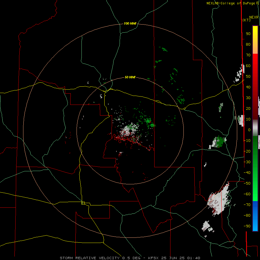Click the gray-green echo cluster at radar center
260x260 pixels.
(129, 129)
